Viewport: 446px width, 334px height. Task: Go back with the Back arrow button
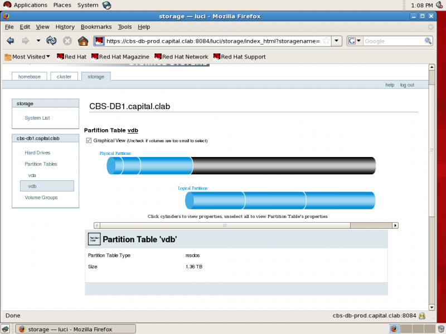click(10, 41)
